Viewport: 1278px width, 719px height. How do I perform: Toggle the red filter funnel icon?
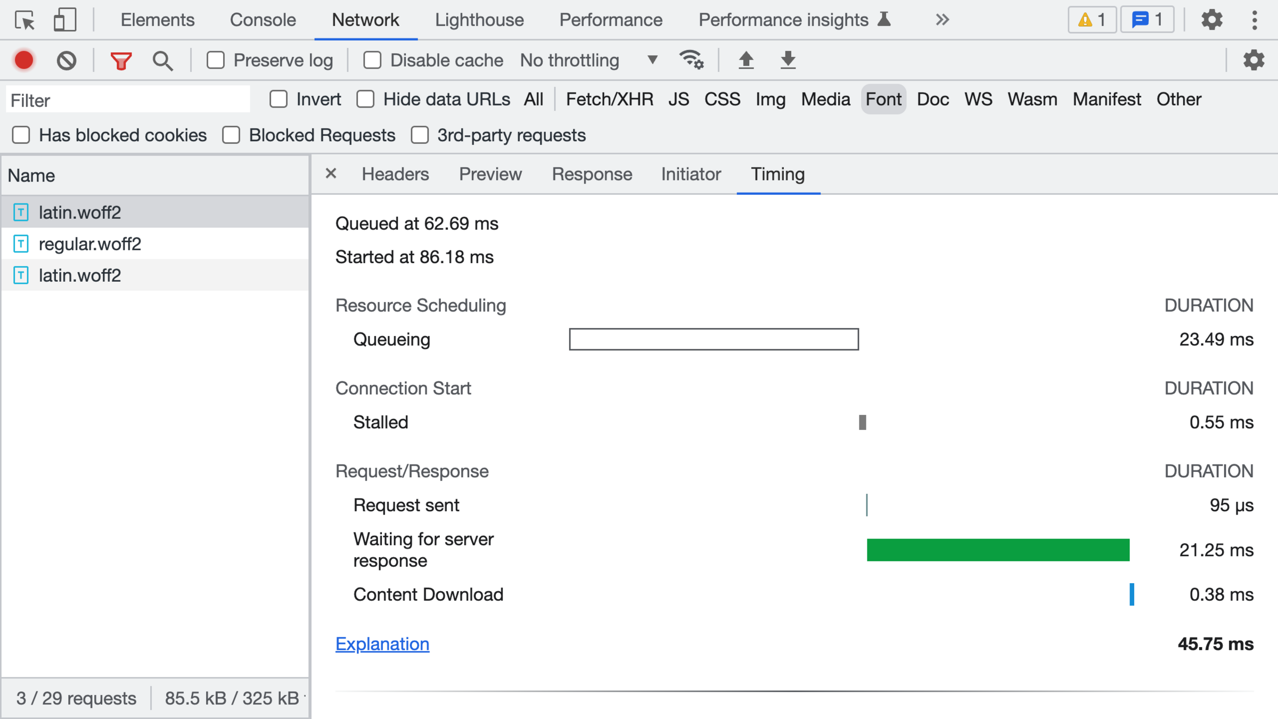point(121,60)
